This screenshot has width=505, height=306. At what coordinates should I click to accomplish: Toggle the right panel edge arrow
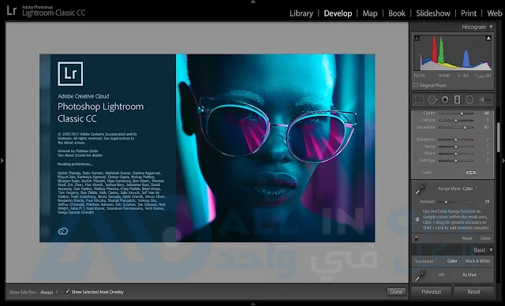[x=503, y=160]
